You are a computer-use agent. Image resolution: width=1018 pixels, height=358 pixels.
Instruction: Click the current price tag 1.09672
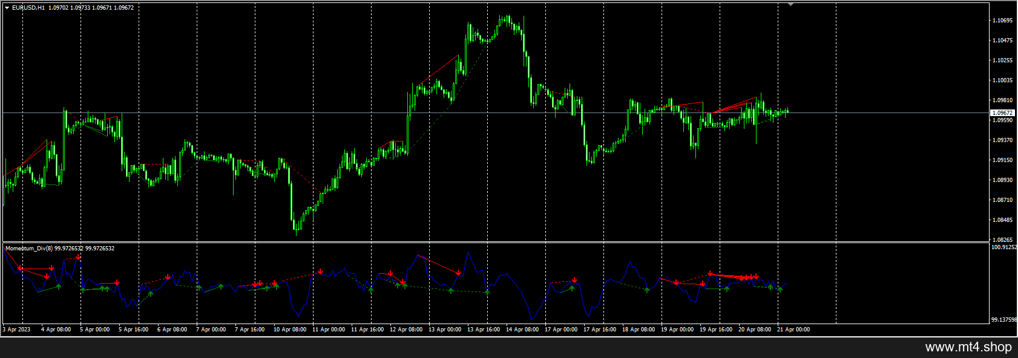point(1002,113)
